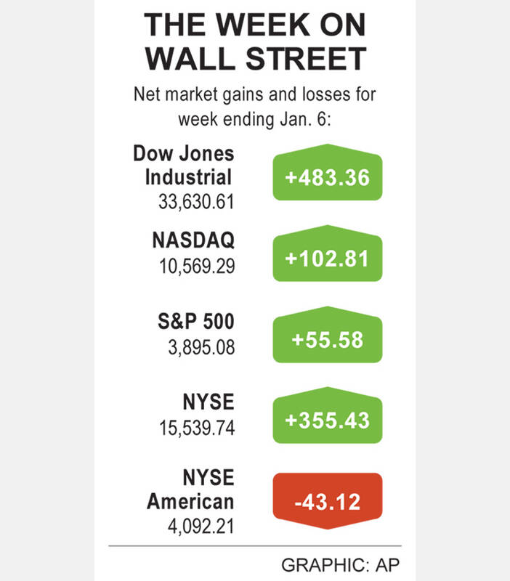Select the red -43.12 NYSE American badge
Viewport: 510px width, 581px height.
(328, 501)
